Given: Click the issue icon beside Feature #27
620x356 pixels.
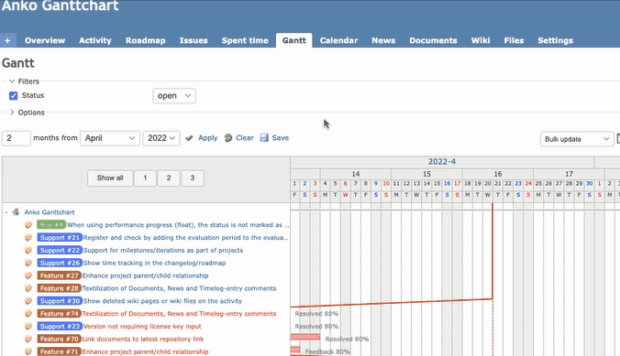Looking at the screenshot, I should 28,275.
